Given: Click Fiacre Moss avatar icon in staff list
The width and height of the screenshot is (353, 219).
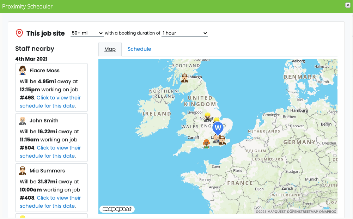Looking at the screenshot, I should [x=23, y=70].
